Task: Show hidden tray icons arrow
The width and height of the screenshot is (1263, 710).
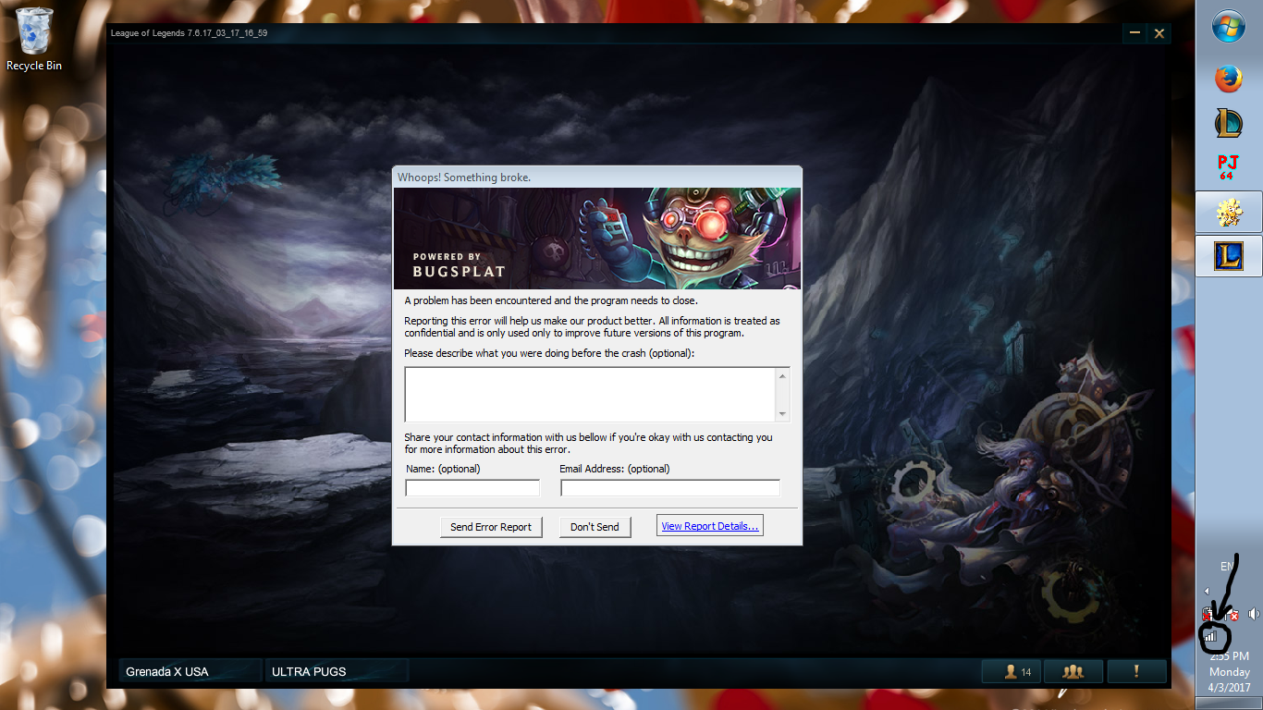Action: point(1206,591)
